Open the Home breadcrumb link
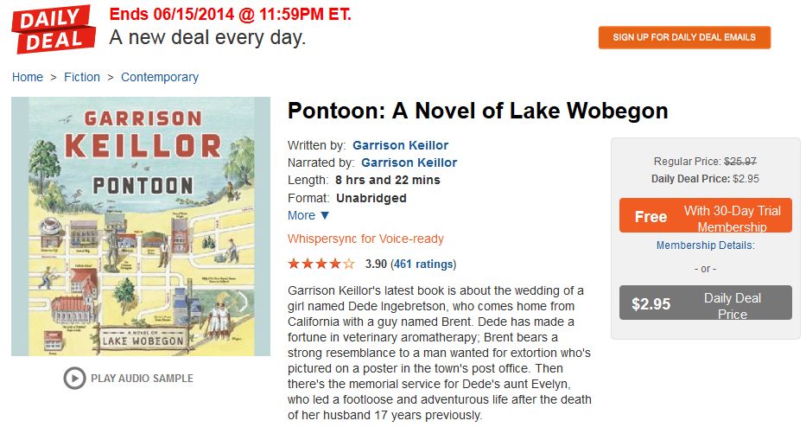 pos(28,77)
